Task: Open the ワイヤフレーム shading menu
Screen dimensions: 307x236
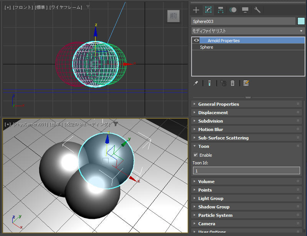Action: (66, 7)
